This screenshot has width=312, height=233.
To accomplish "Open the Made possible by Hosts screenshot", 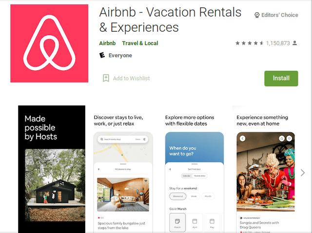I will coord(52,169).
